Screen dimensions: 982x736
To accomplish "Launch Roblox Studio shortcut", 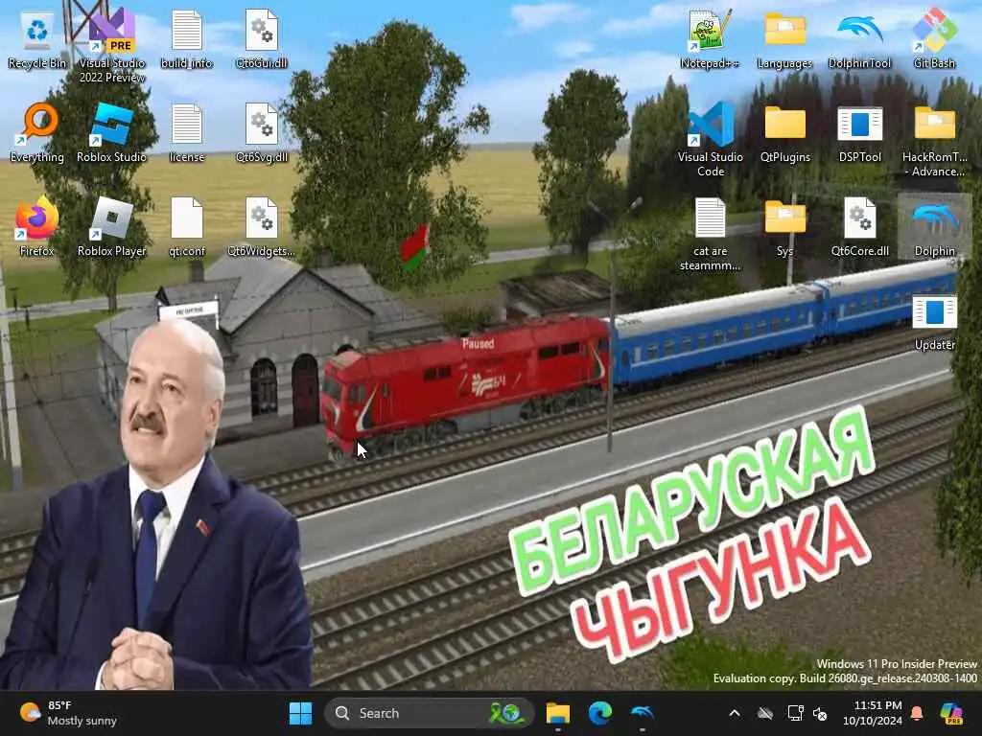I will pos(111,134).
